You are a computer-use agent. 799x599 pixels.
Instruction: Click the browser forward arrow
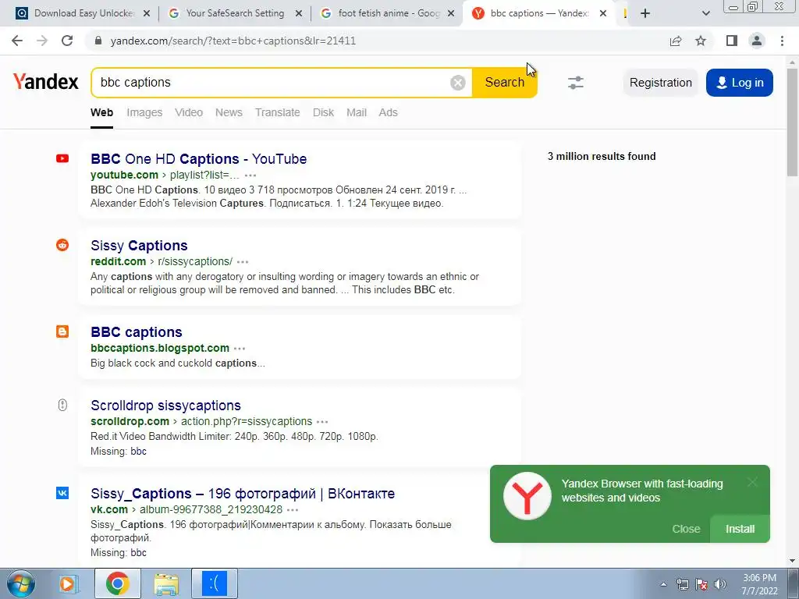click(x=42, y=41)
